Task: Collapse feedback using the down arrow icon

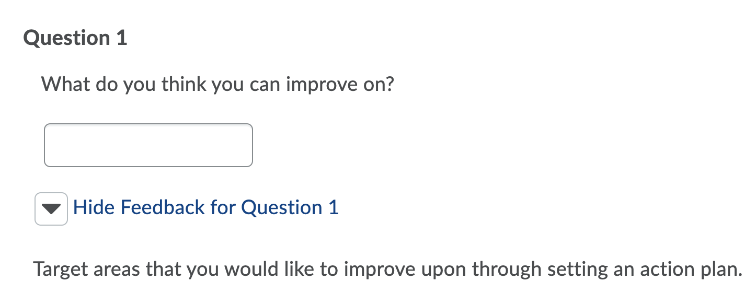Action: [51, 209]
